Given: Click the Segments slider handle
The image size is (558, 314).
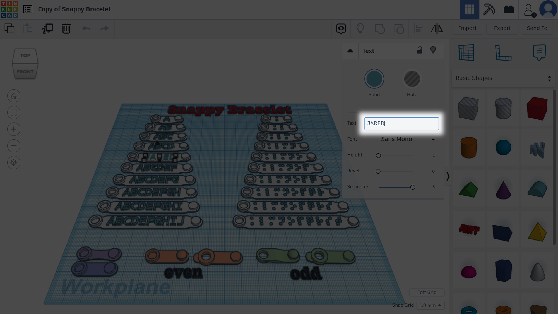Looking at the screenshot, I should click(412, 187).
